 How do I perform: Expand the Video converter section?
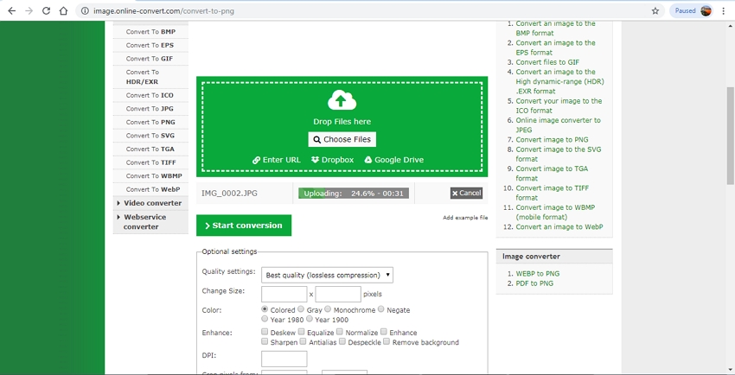[151, 203]
